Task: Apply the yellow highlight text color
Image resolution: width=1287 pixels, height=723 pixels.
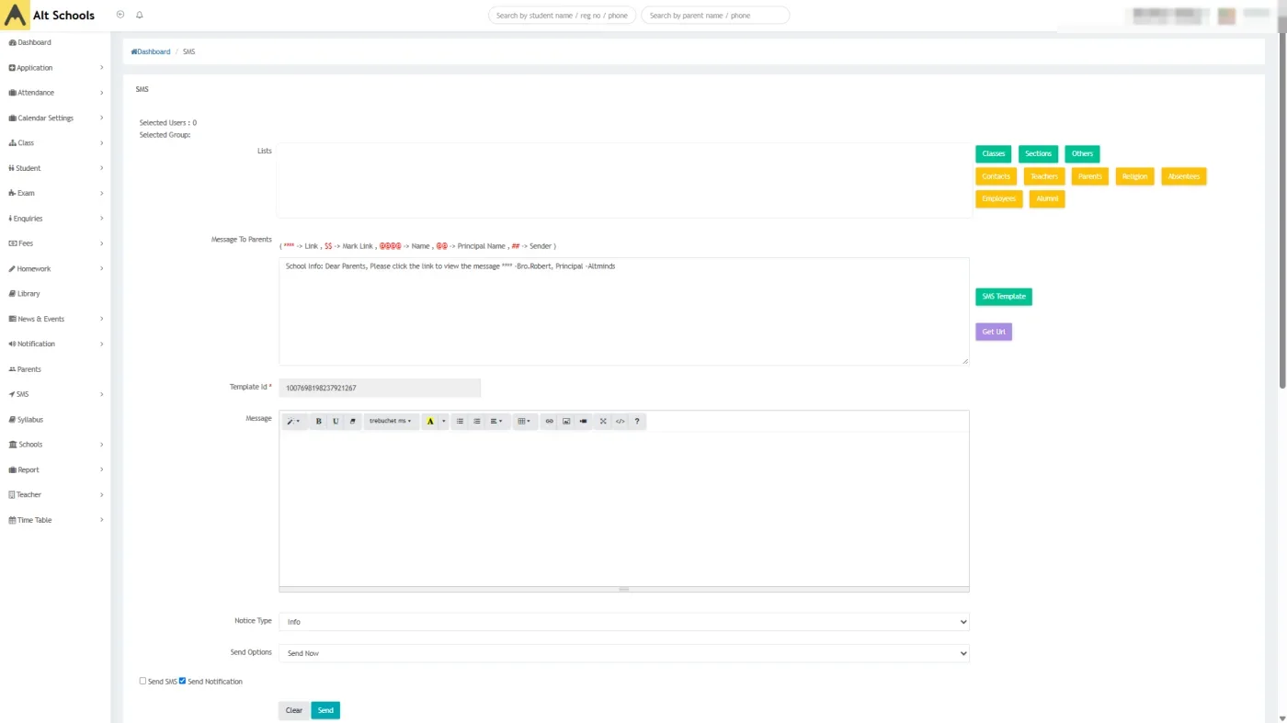Action: [x=429, y=421]
